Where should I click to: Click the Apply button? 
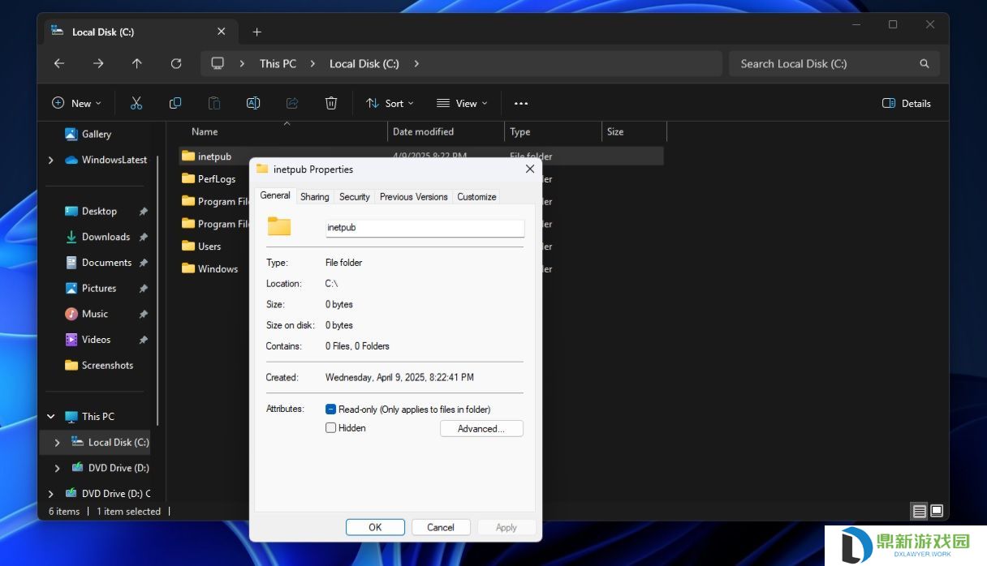click(506, 527)
